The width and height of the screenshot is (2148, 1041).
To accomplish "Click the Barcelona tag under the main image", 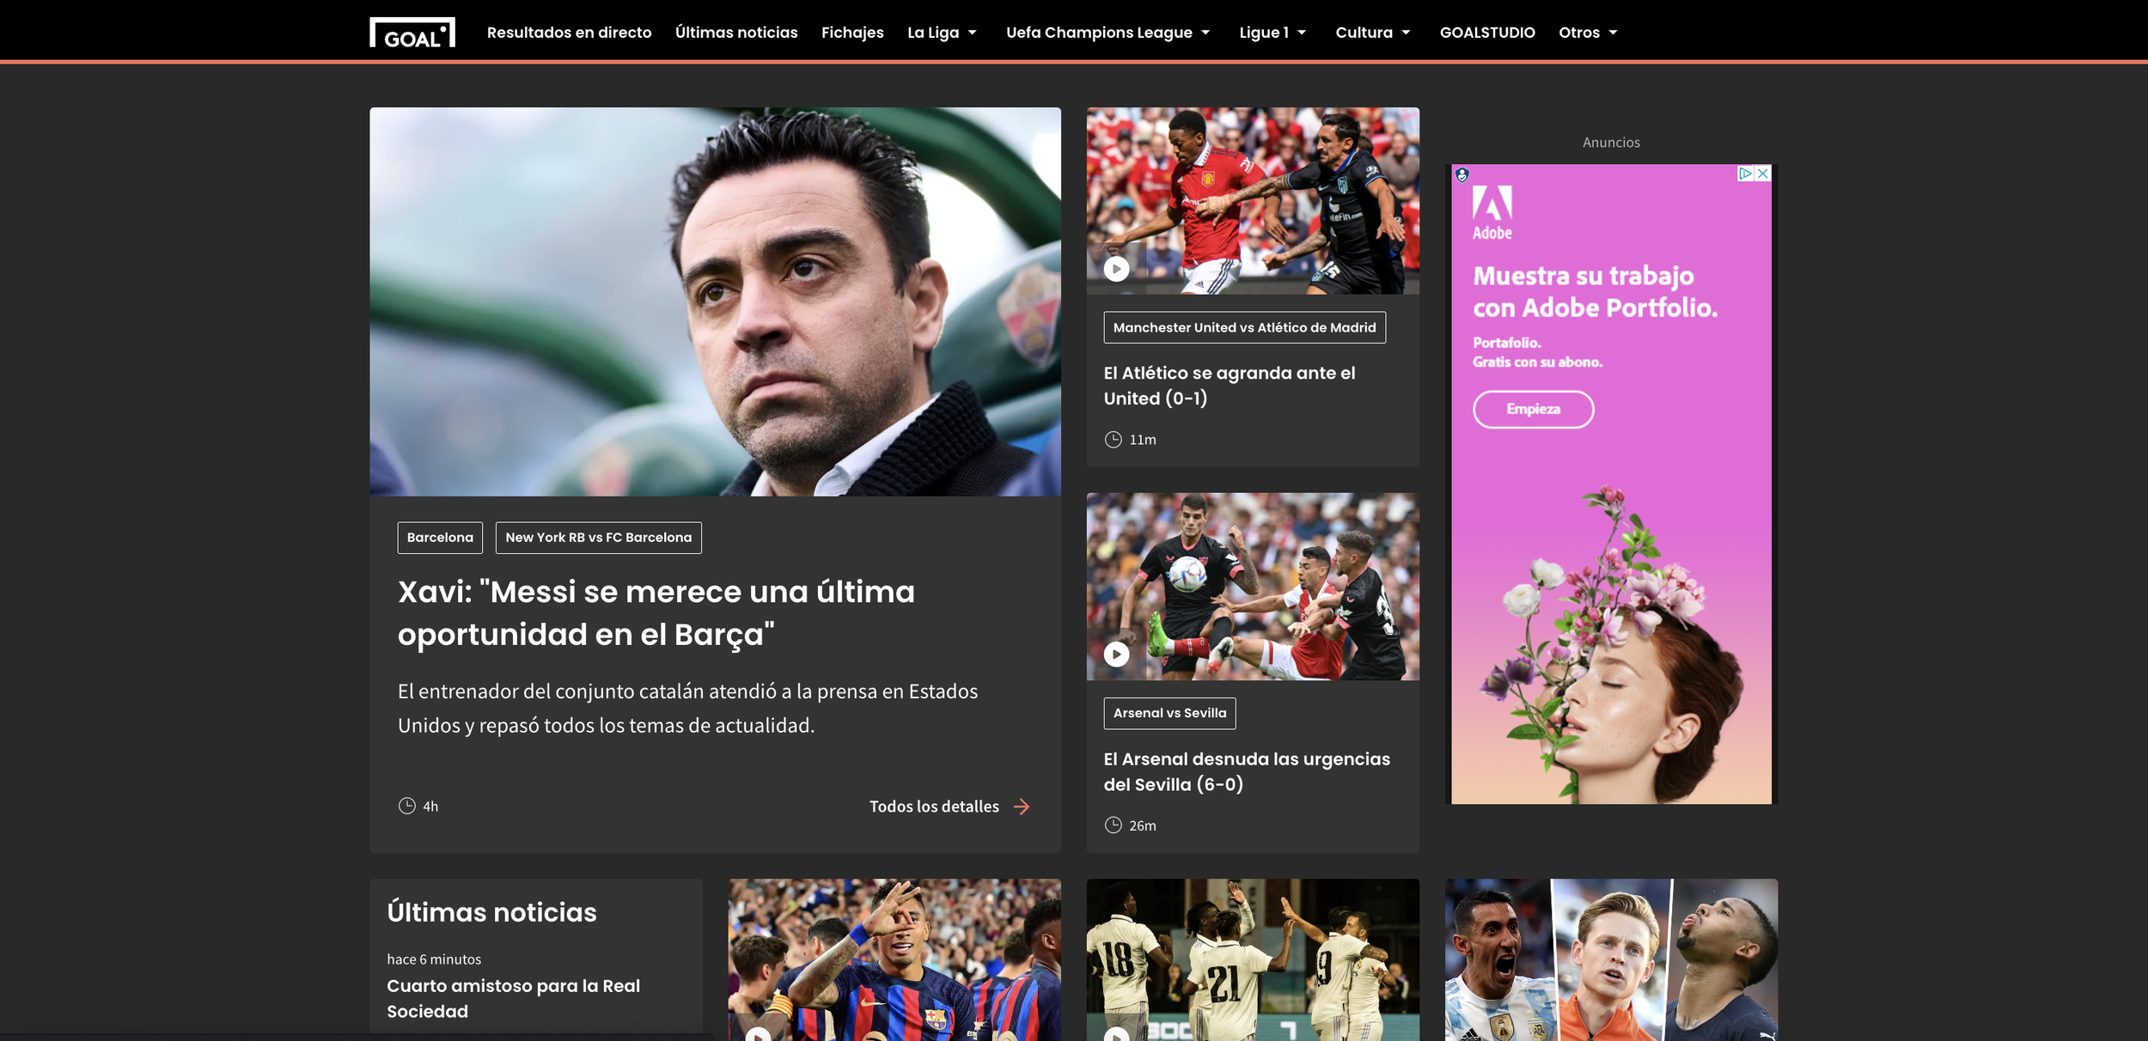I will (x=439, y=538).
